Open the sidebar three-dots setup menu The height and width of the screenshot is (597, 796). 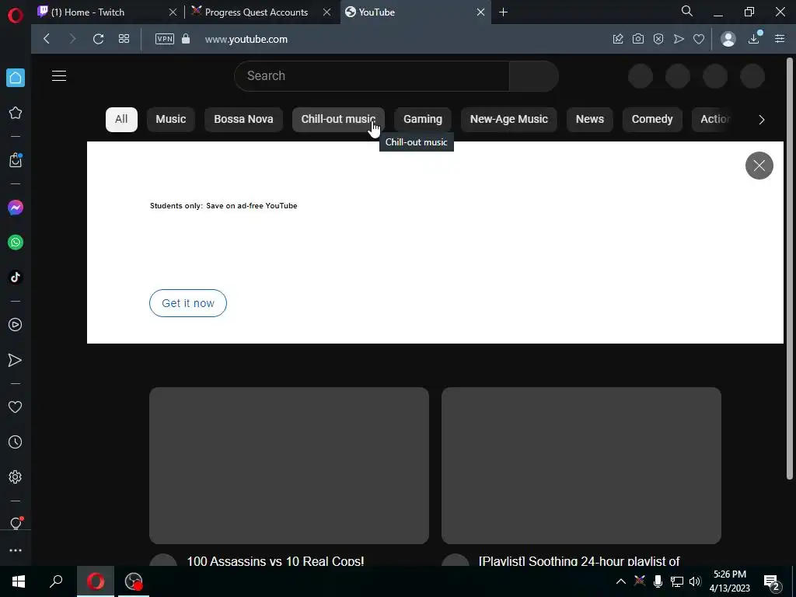pos(16,550)
